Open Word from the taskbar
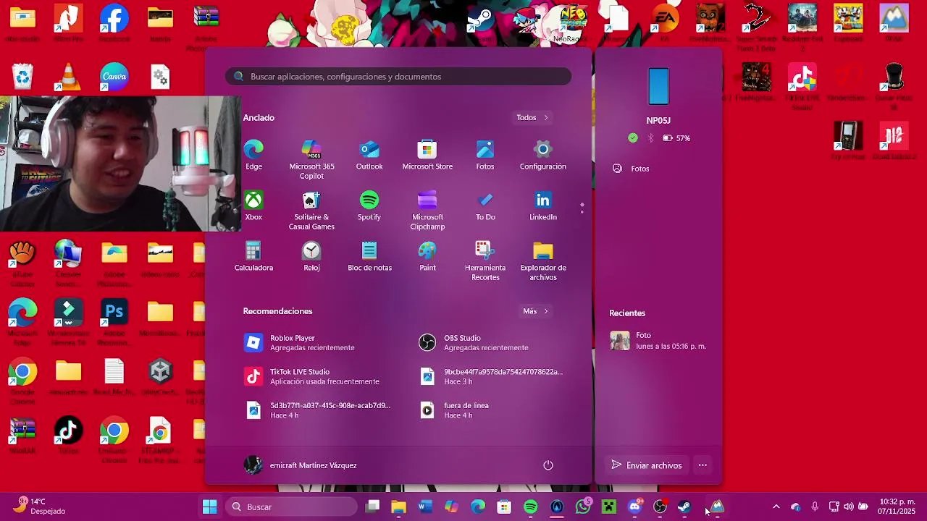Image resolution: width=927 pixels, height=521 pixels. pos(425,507)
